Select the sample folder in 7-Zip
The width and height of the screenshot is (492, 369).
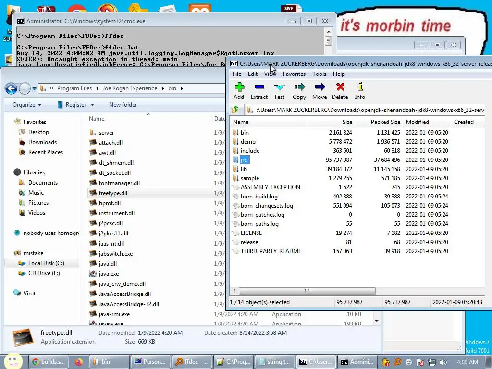click(250, 178)
